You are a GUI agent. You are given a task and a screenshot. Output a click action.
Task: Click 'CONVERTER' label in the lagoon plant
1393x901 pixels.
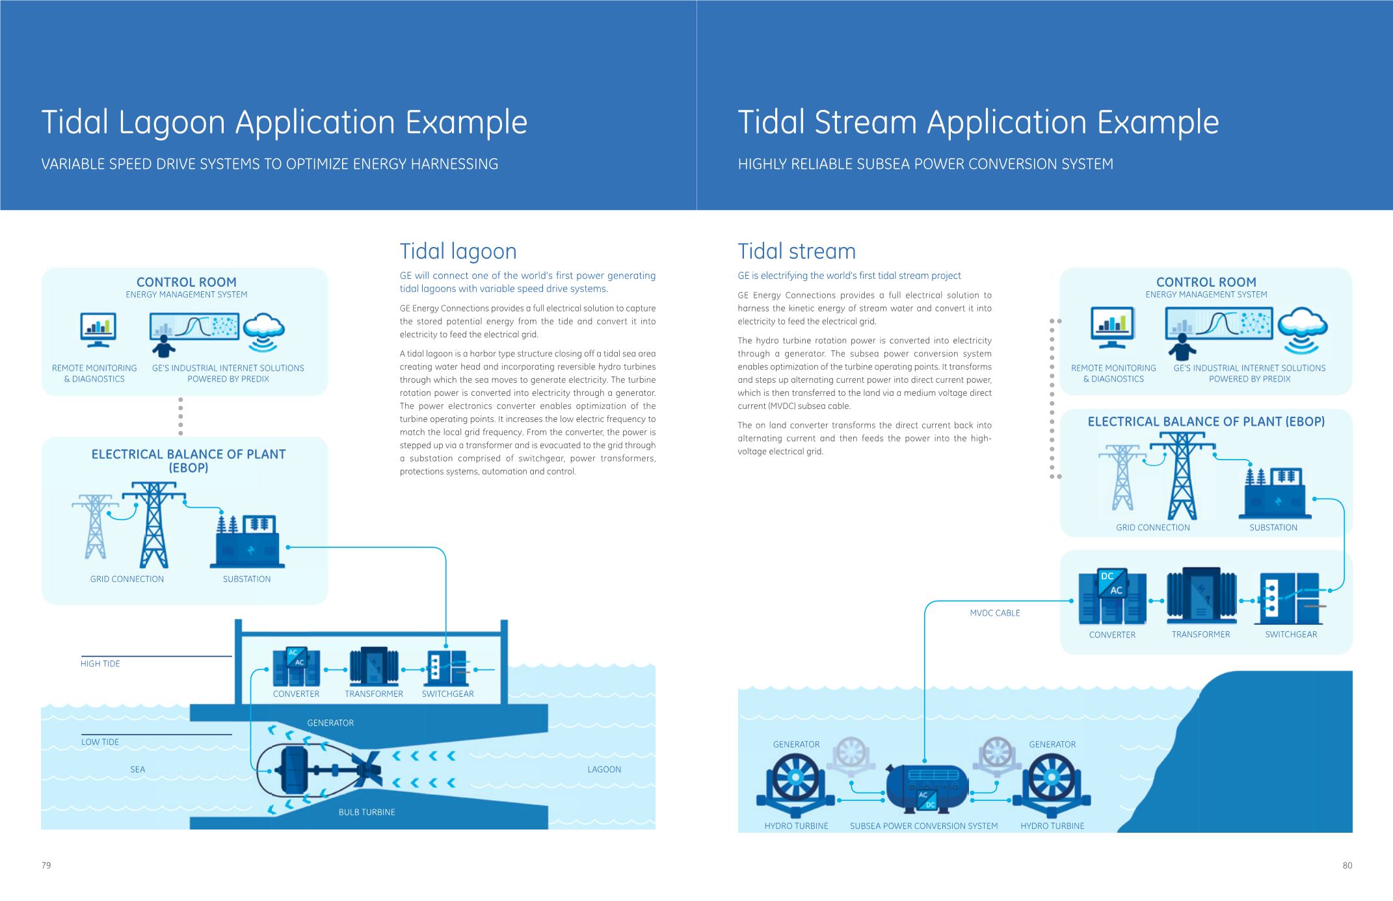(x=296, y=694)
